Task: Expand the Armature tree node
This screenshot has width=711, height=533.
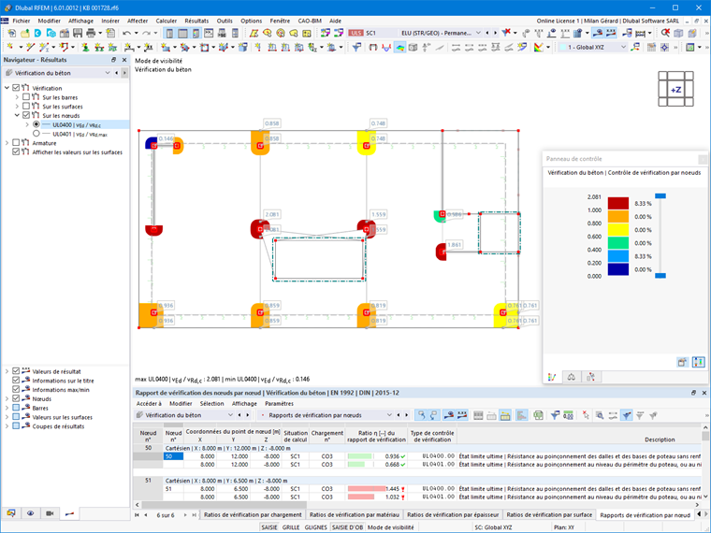Action: (x=7, y=143)
